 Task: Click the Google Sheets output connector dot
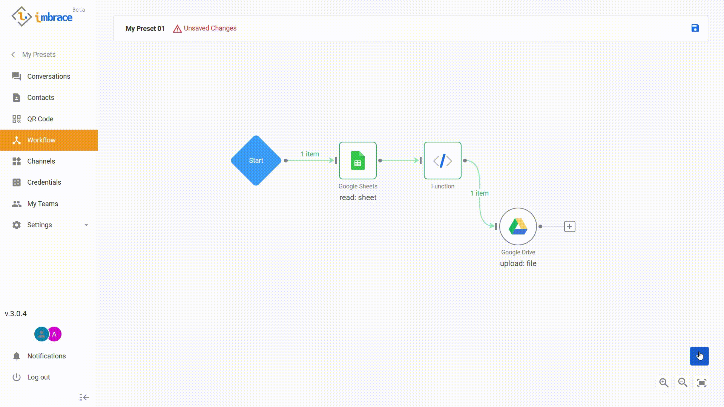(380, 161)
